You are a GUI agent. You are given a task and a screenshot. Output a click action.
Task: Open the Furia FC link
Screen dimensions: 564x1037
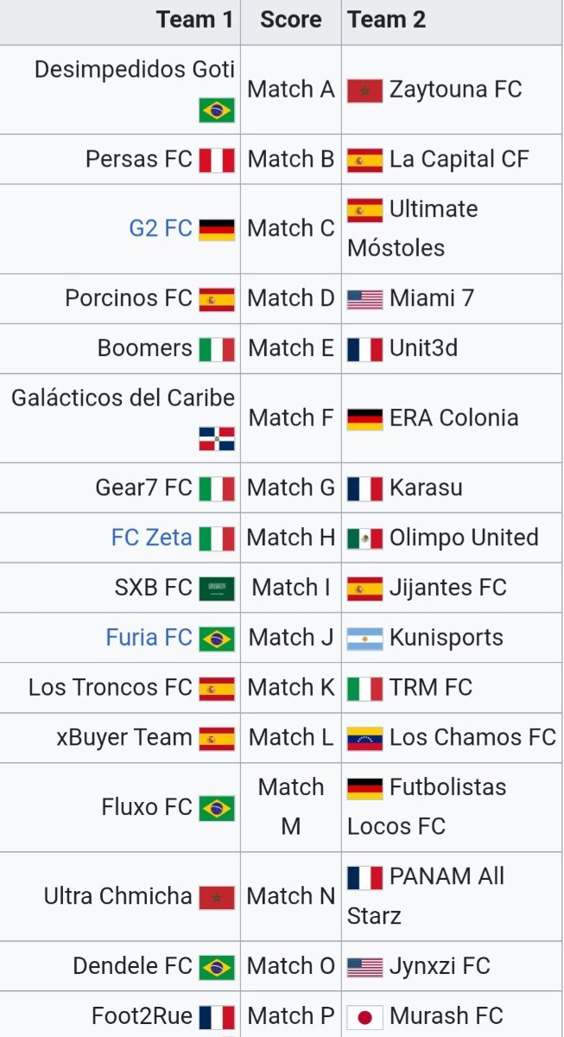(x=149, y=638)
